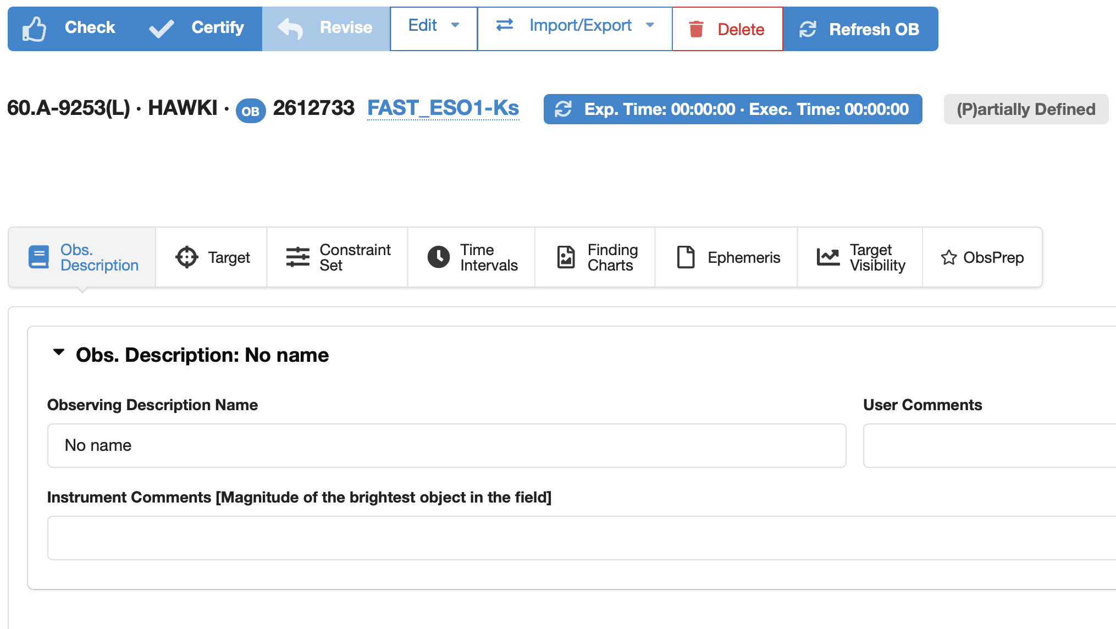Click the Observing Description Name field

click(446, 445)
